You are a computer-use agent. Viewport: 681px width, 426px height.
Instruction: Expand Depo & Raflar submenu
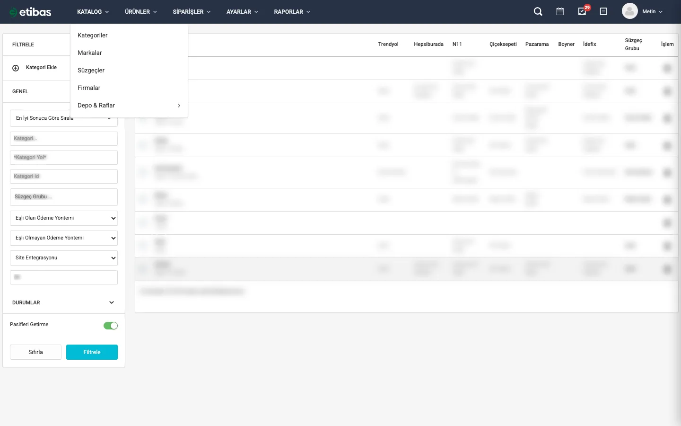pyautogui.click(x=129, y=106)
